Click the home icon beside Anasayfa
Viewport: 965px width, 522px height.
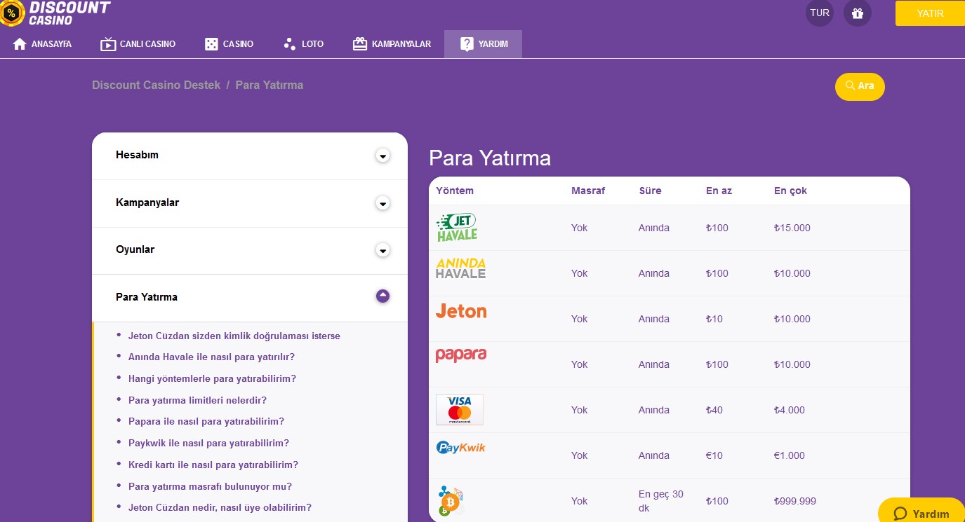[19, 44]
